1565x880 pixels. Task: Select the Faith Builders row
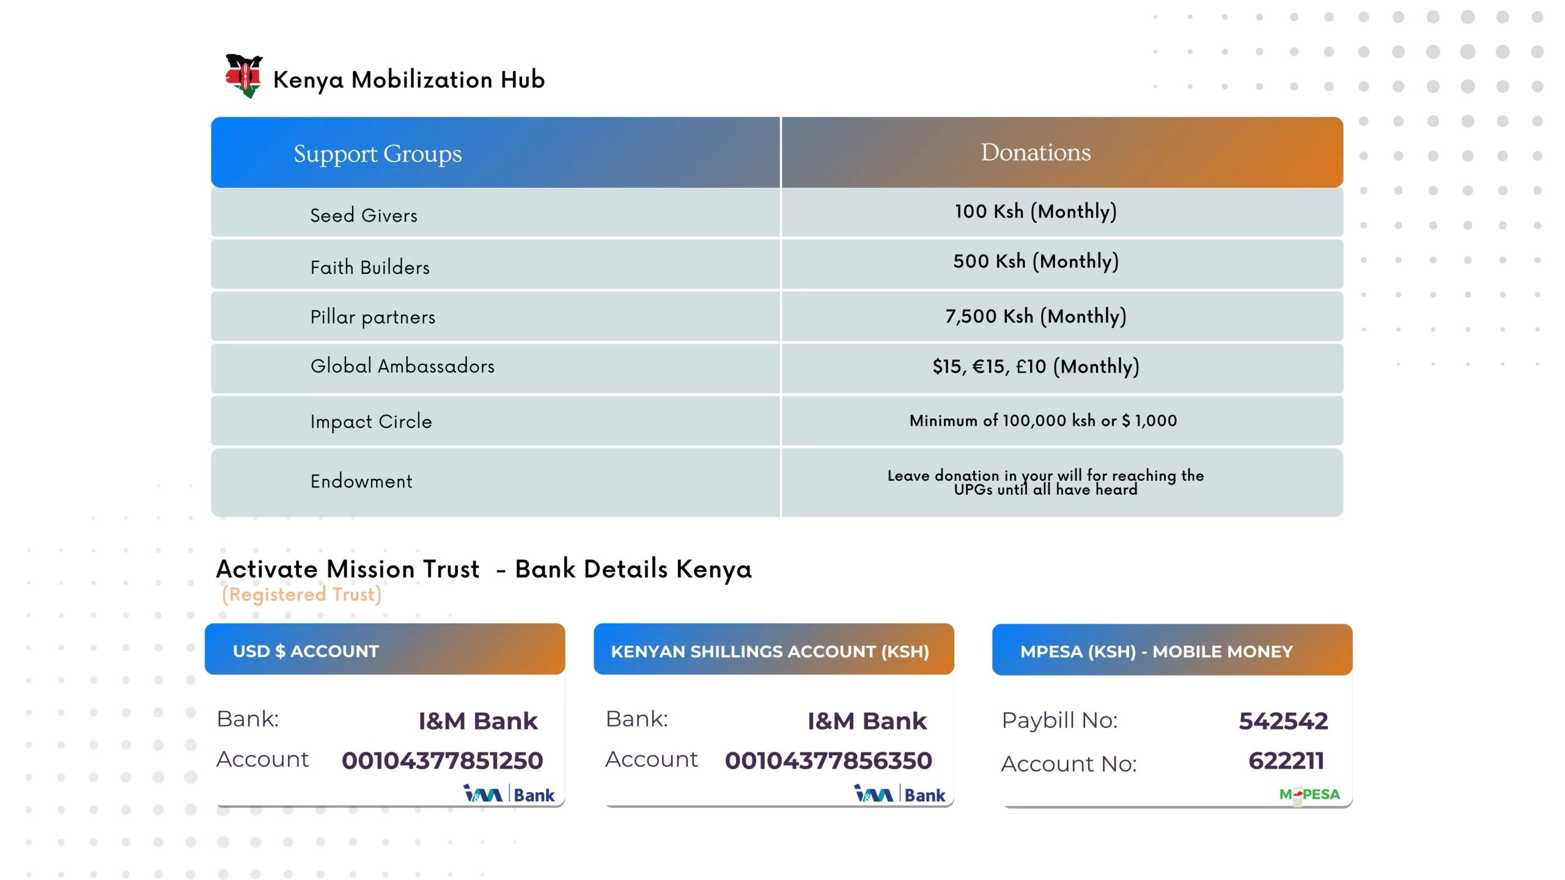[370, 267]
